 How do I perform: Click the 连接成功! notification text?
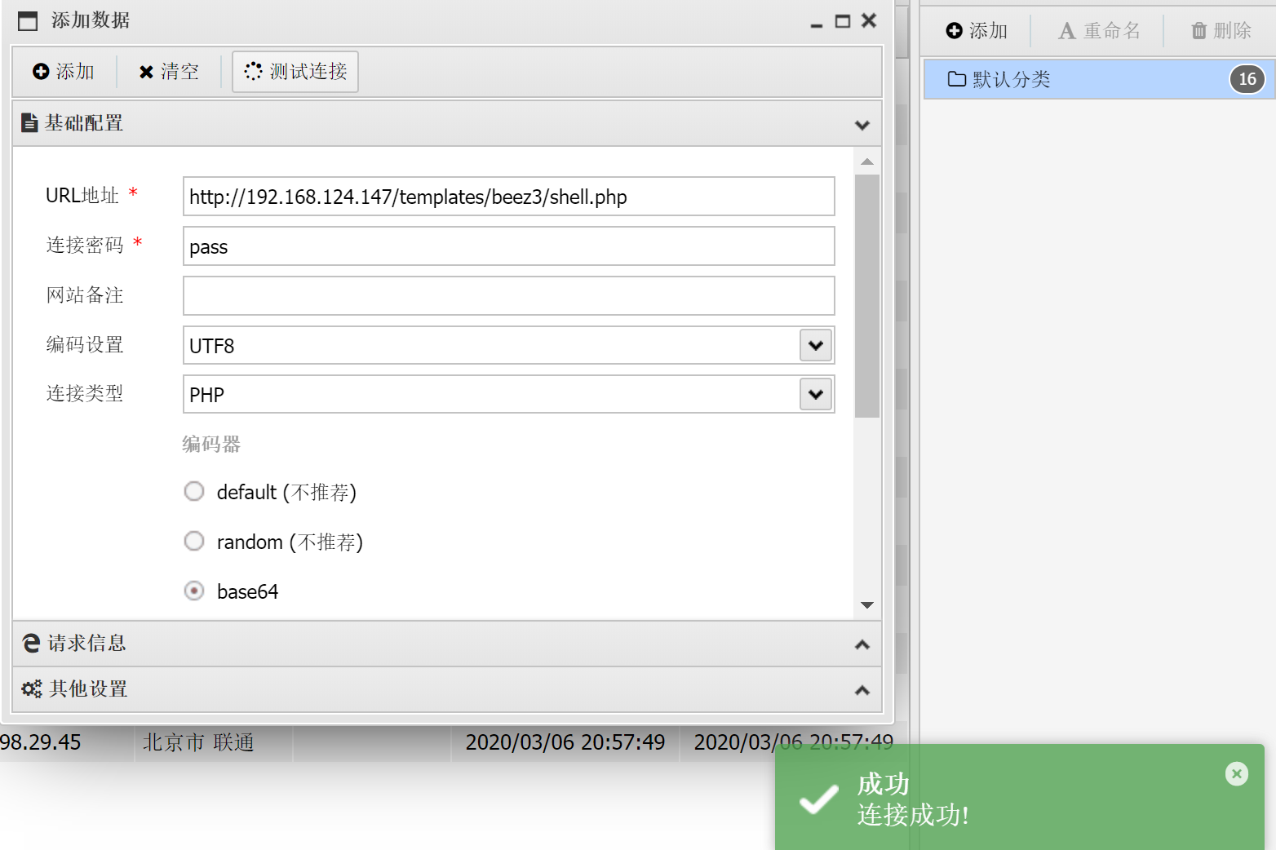(x=913, y=815)
